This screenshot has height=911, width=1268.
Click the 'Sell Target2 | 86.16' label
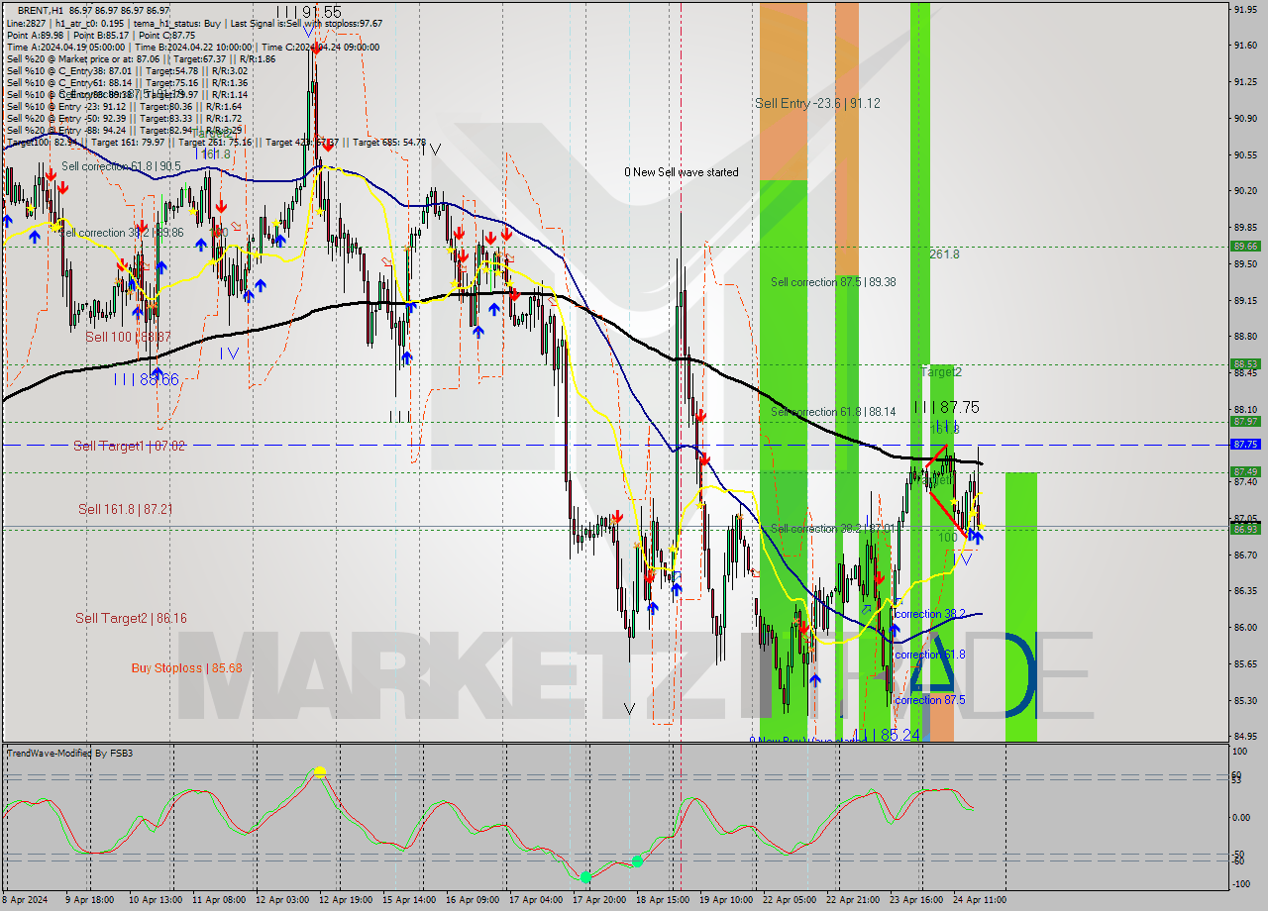coord(131,618)
